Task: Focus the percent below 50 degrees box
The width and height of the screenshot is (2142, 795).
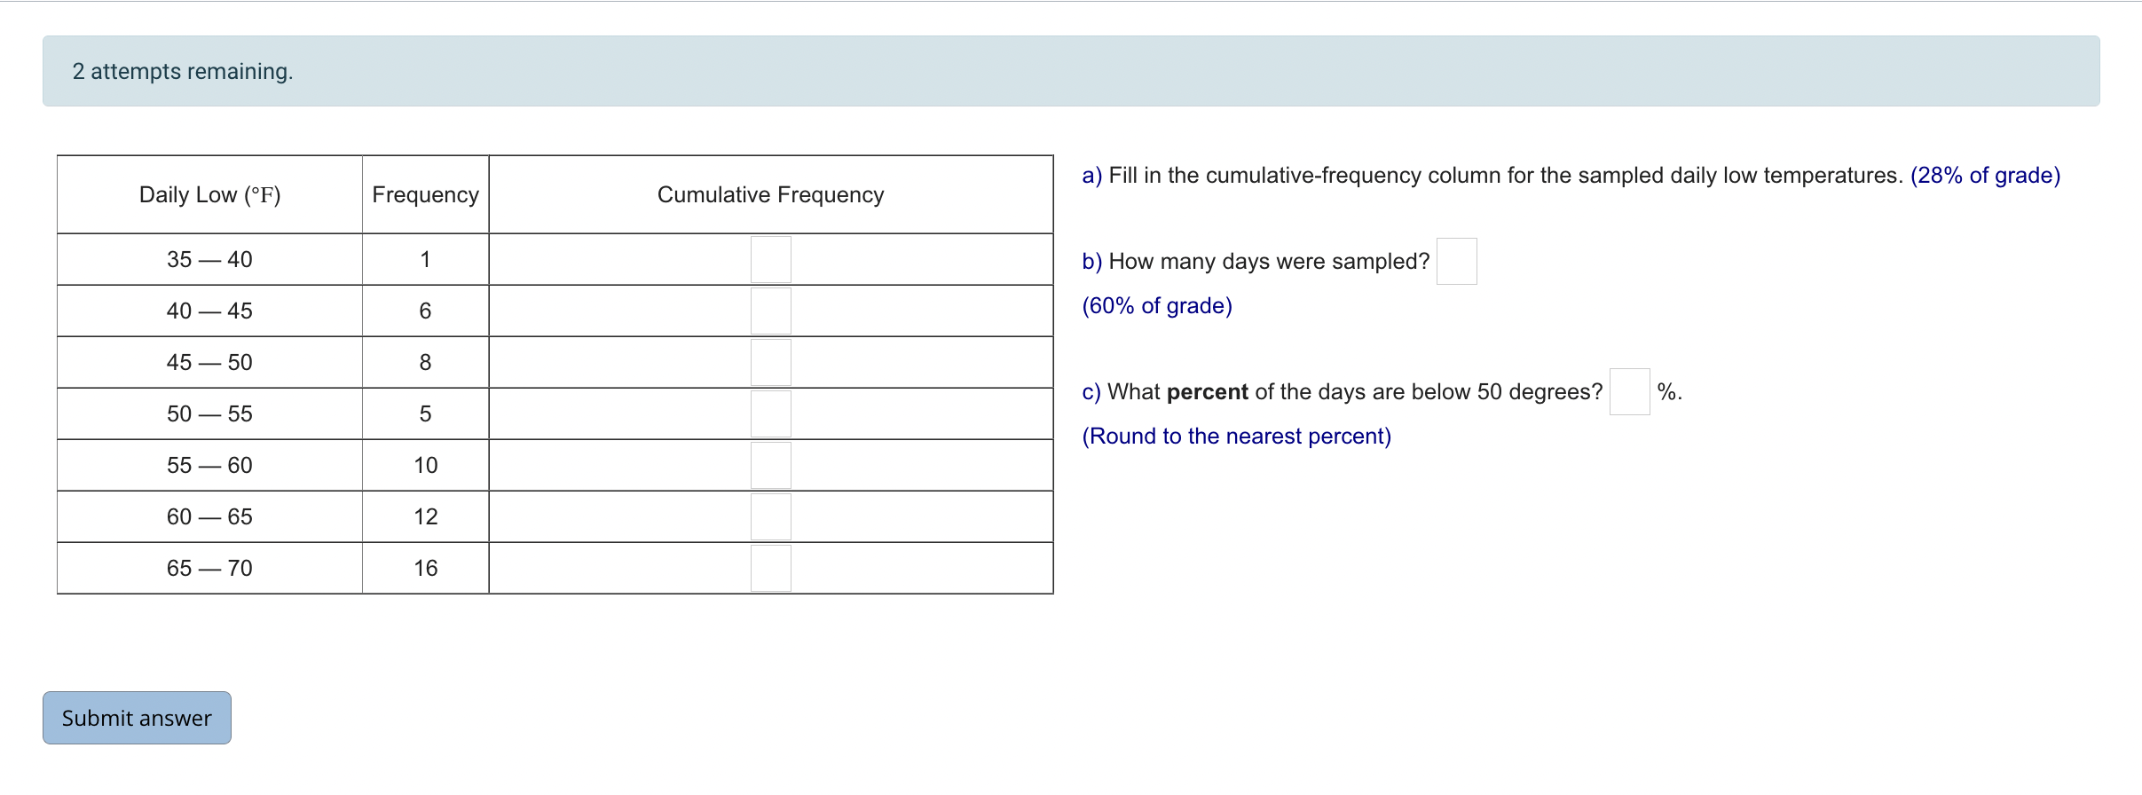Action: (x=1630, y=391)
